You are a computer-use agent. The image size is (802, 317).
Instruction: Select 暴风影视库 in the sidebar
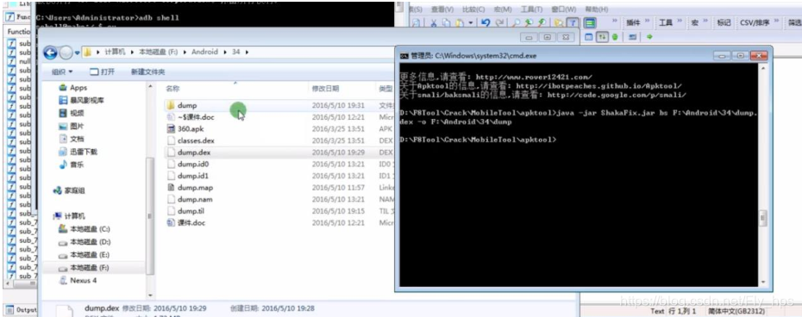81,100
